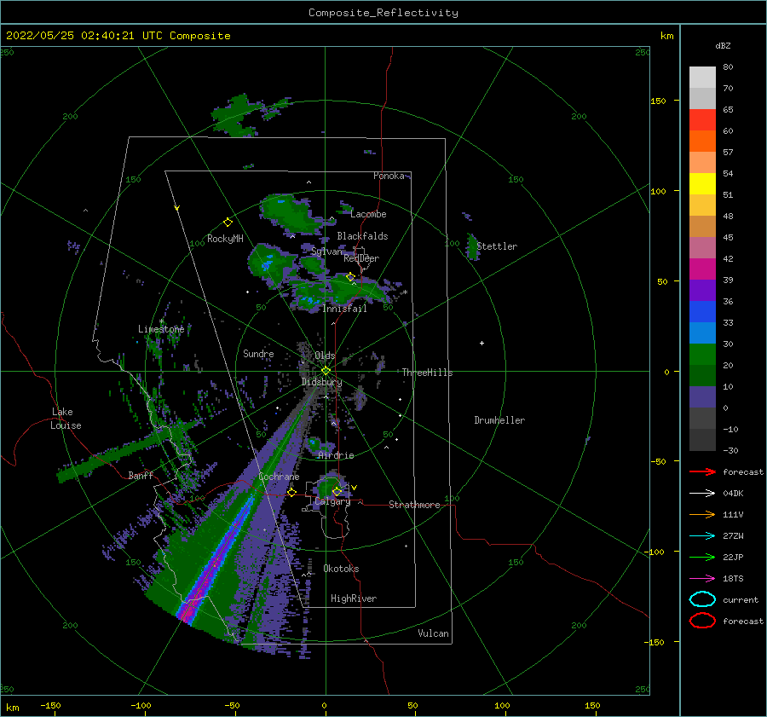Click the Lake Louise label

[x=66, y=419]
